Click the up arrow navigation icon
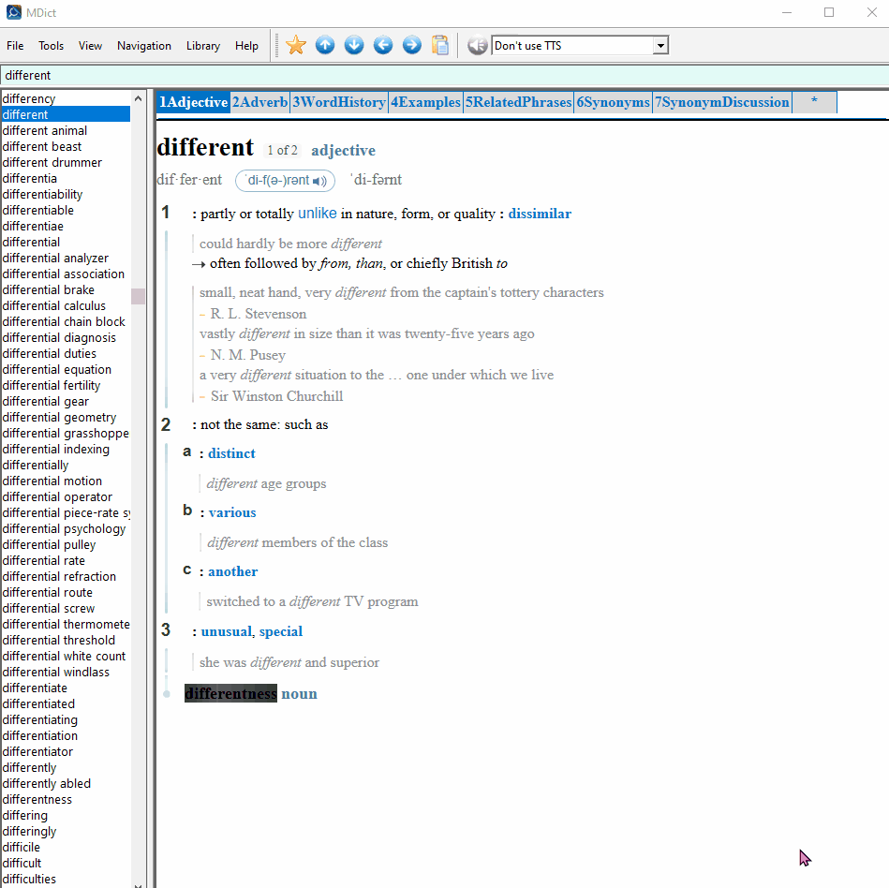The image size is (889, 888). (324, 44)
